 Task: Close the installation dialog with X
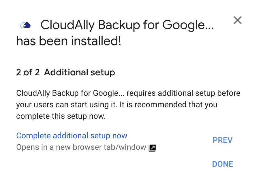tap(237, 20)
